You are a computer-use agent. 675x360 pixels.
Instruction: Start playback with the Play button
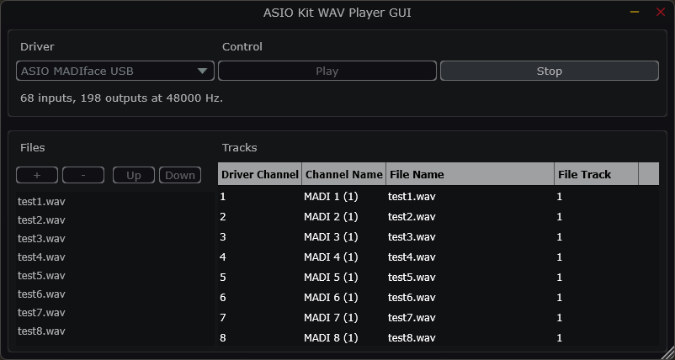pyautogui.click(x=327, y=71)
